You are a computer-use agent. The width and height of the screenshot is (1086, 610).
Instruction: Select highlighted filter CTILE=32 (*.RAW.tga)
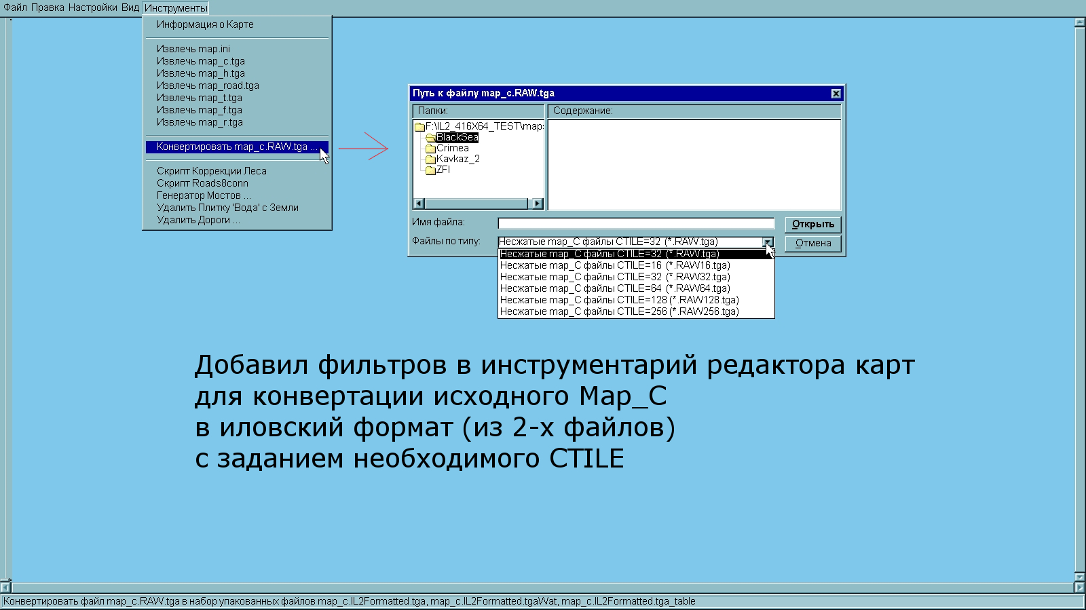coord(636,254)
